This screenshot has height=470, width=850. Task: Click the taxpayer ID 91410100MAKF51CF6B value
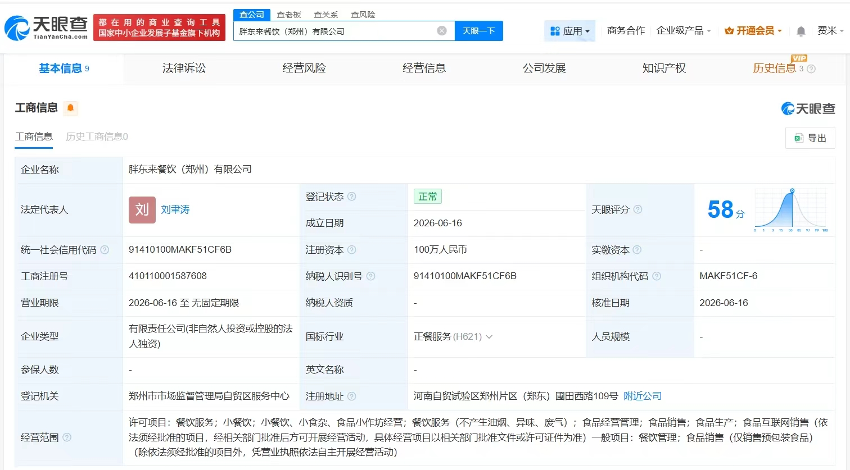(465, 276)
